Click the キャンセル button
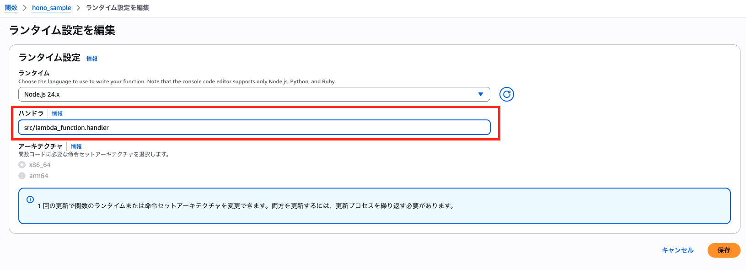The height and width of the screenshot is (270, 746). 677,250
